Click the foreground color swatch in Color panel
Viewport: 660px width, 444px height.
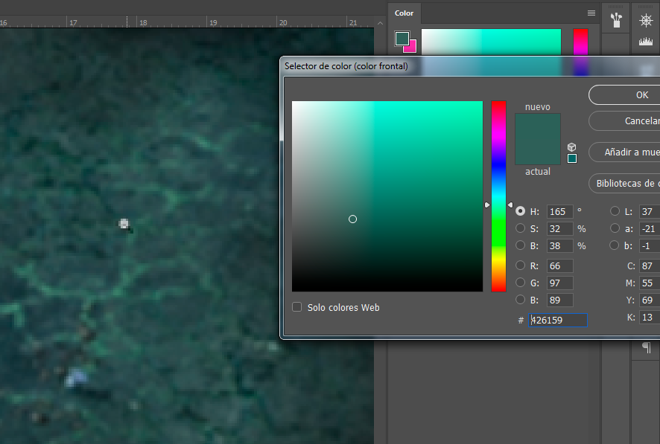point(402,38)
